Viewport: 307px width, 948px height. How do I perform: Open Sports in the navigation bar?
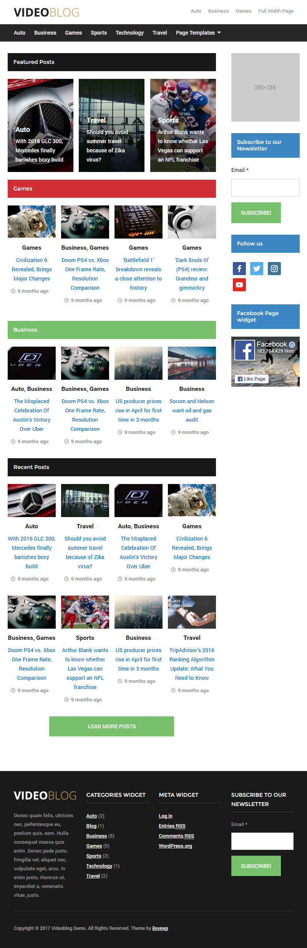99,33
